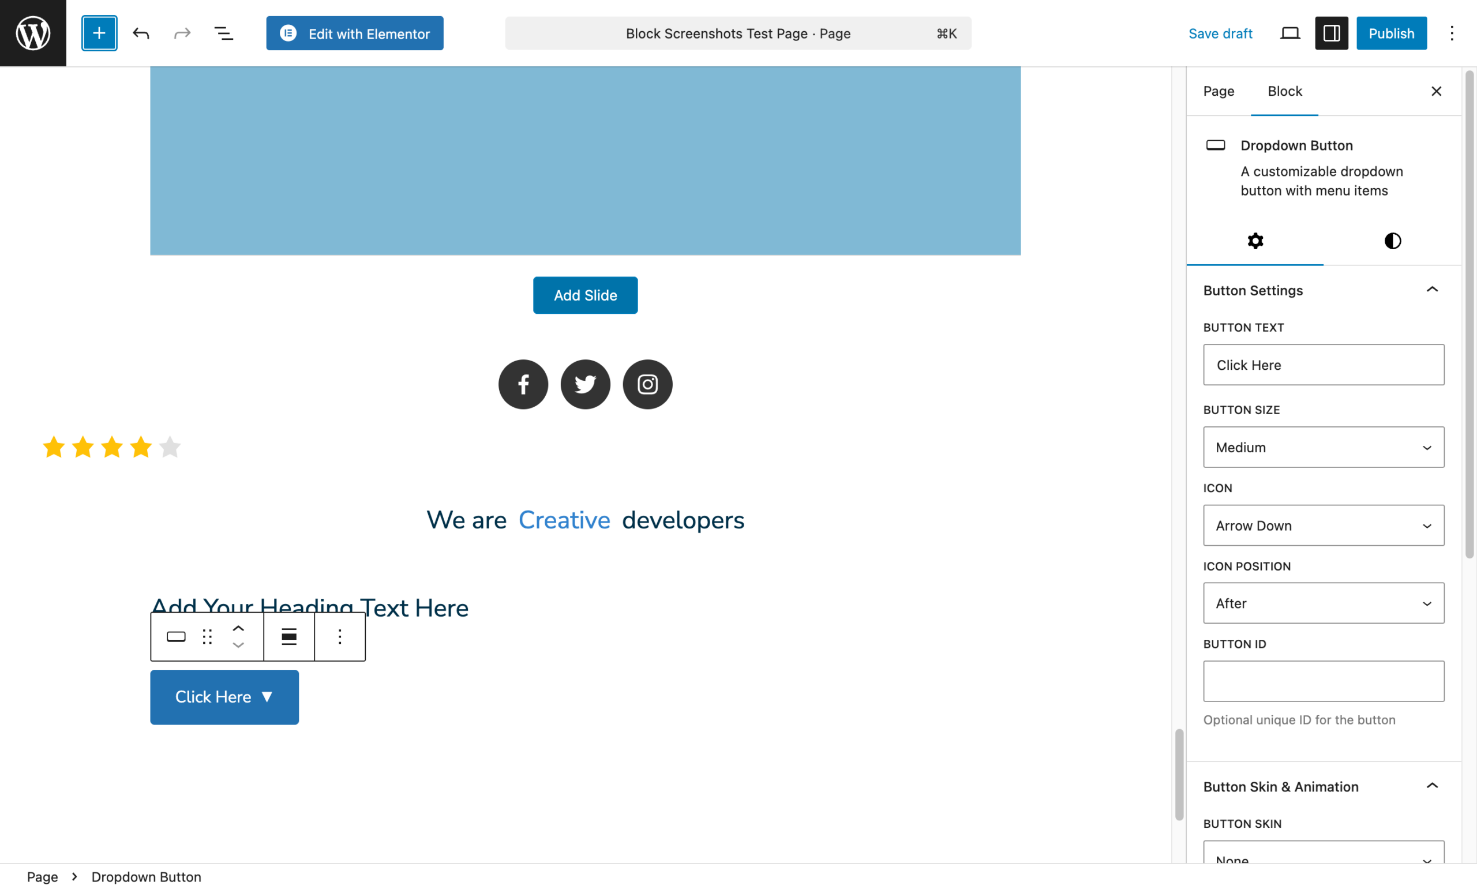Click the WordPress logo
This screenshot has height=889, width=1477.
(32, 33)
